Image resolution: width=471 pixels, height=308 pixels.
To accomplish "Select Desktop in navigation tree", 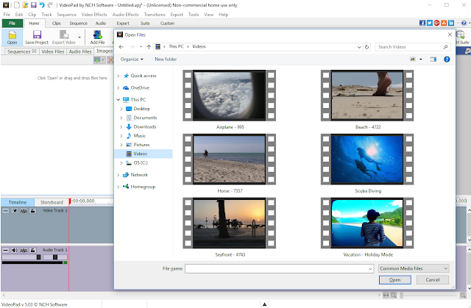I will 142,109.
